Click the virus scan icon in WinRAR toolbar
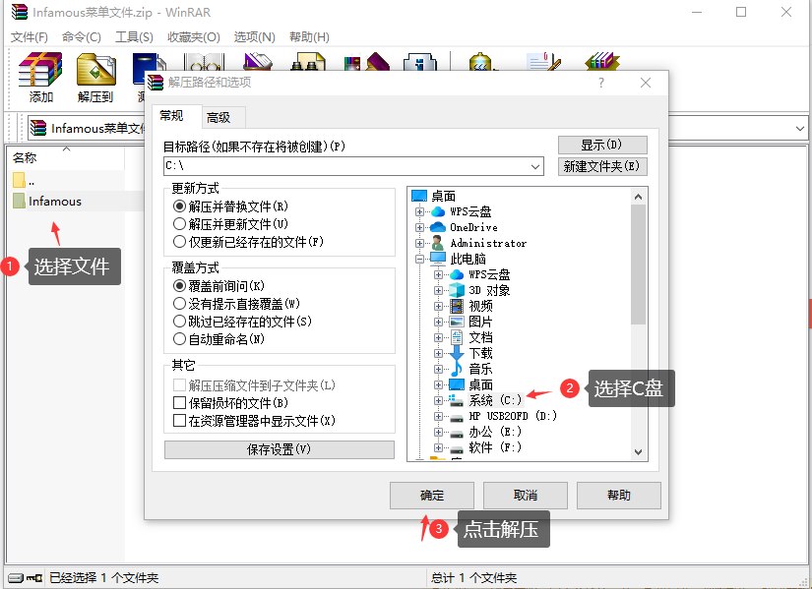Screen dimensions: 812x589 pyautogui.click(x=481, y=62)
